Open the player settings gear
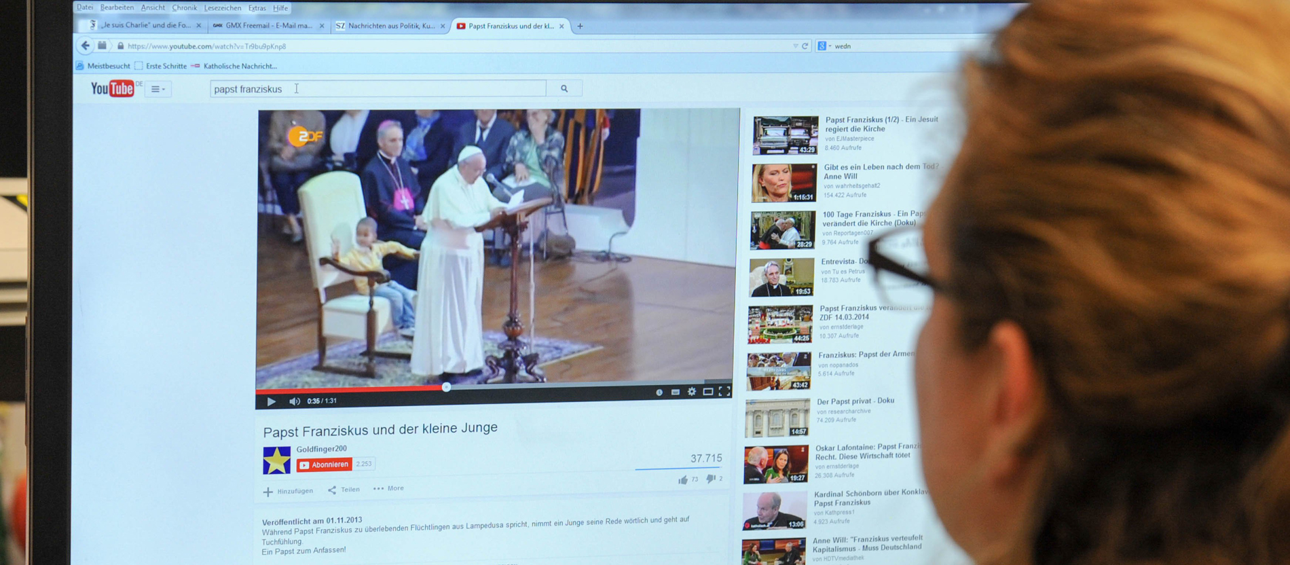The image size is (1290, 565). [x=691, y=392]
